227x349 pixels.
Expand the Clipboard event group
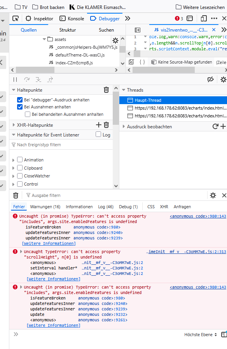13,168
